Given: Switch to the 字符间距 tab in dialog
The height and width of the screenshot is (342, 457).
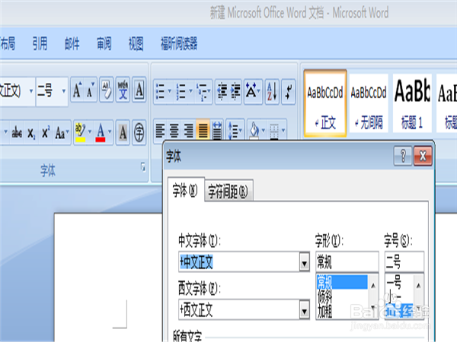Looking at the screenshot, I should 228,192.
